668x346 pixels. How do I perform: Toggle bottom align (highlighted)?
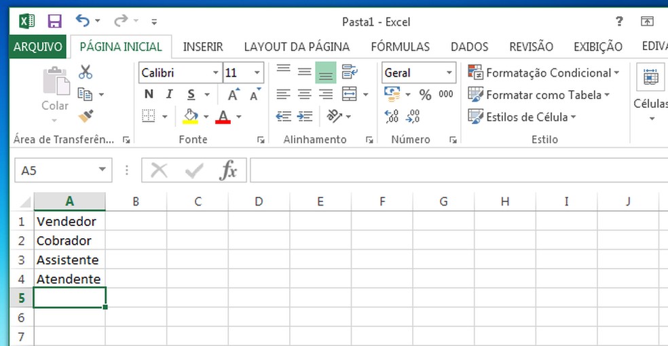pos(325,73)
